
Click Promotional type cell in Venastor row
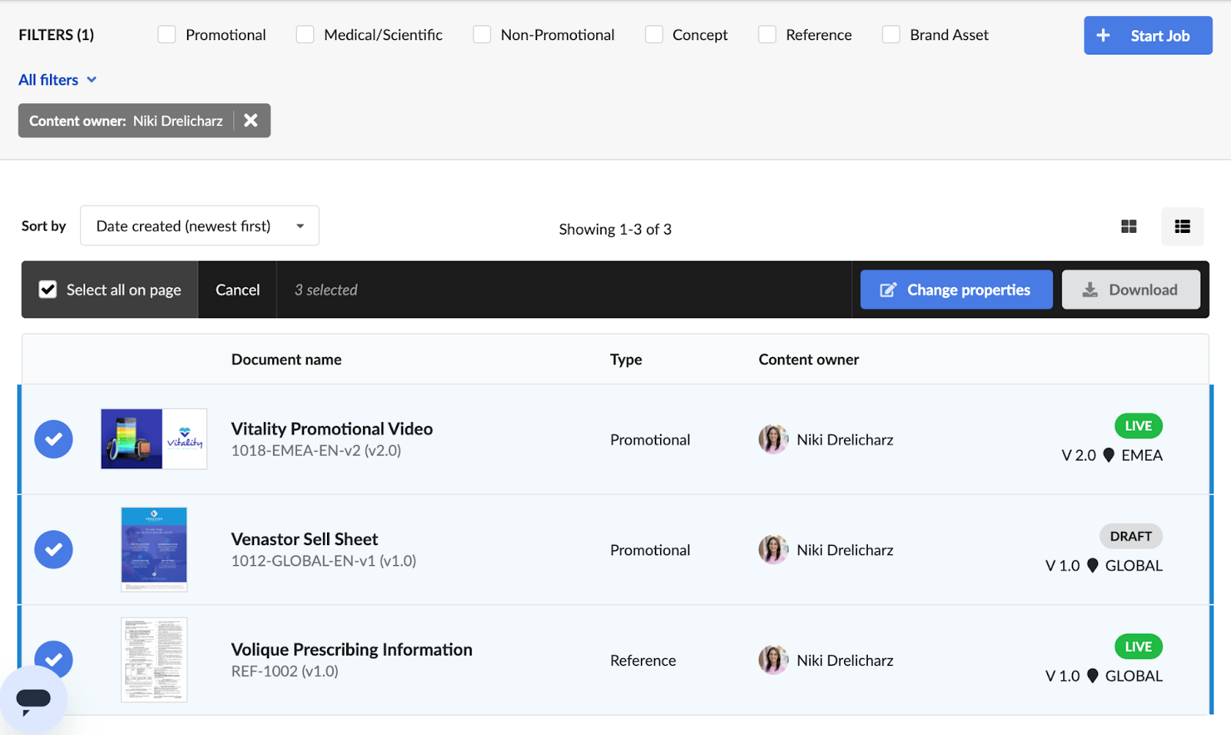tap(650, 550)
